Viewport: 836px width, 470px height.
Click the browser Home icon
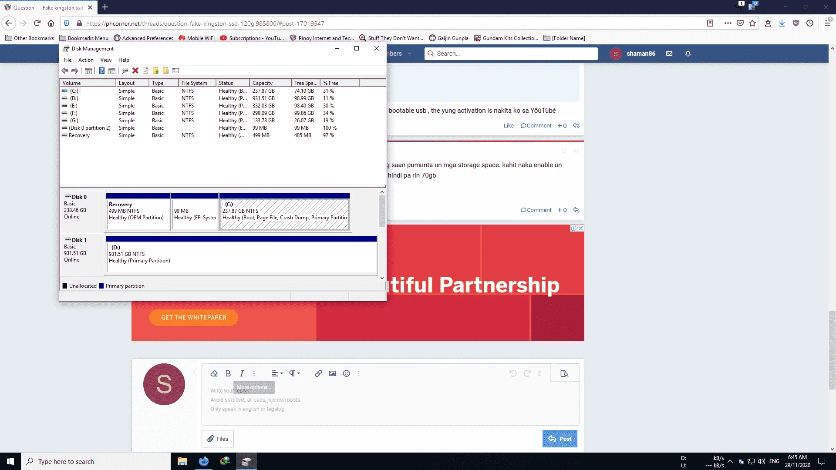point(51,23)
